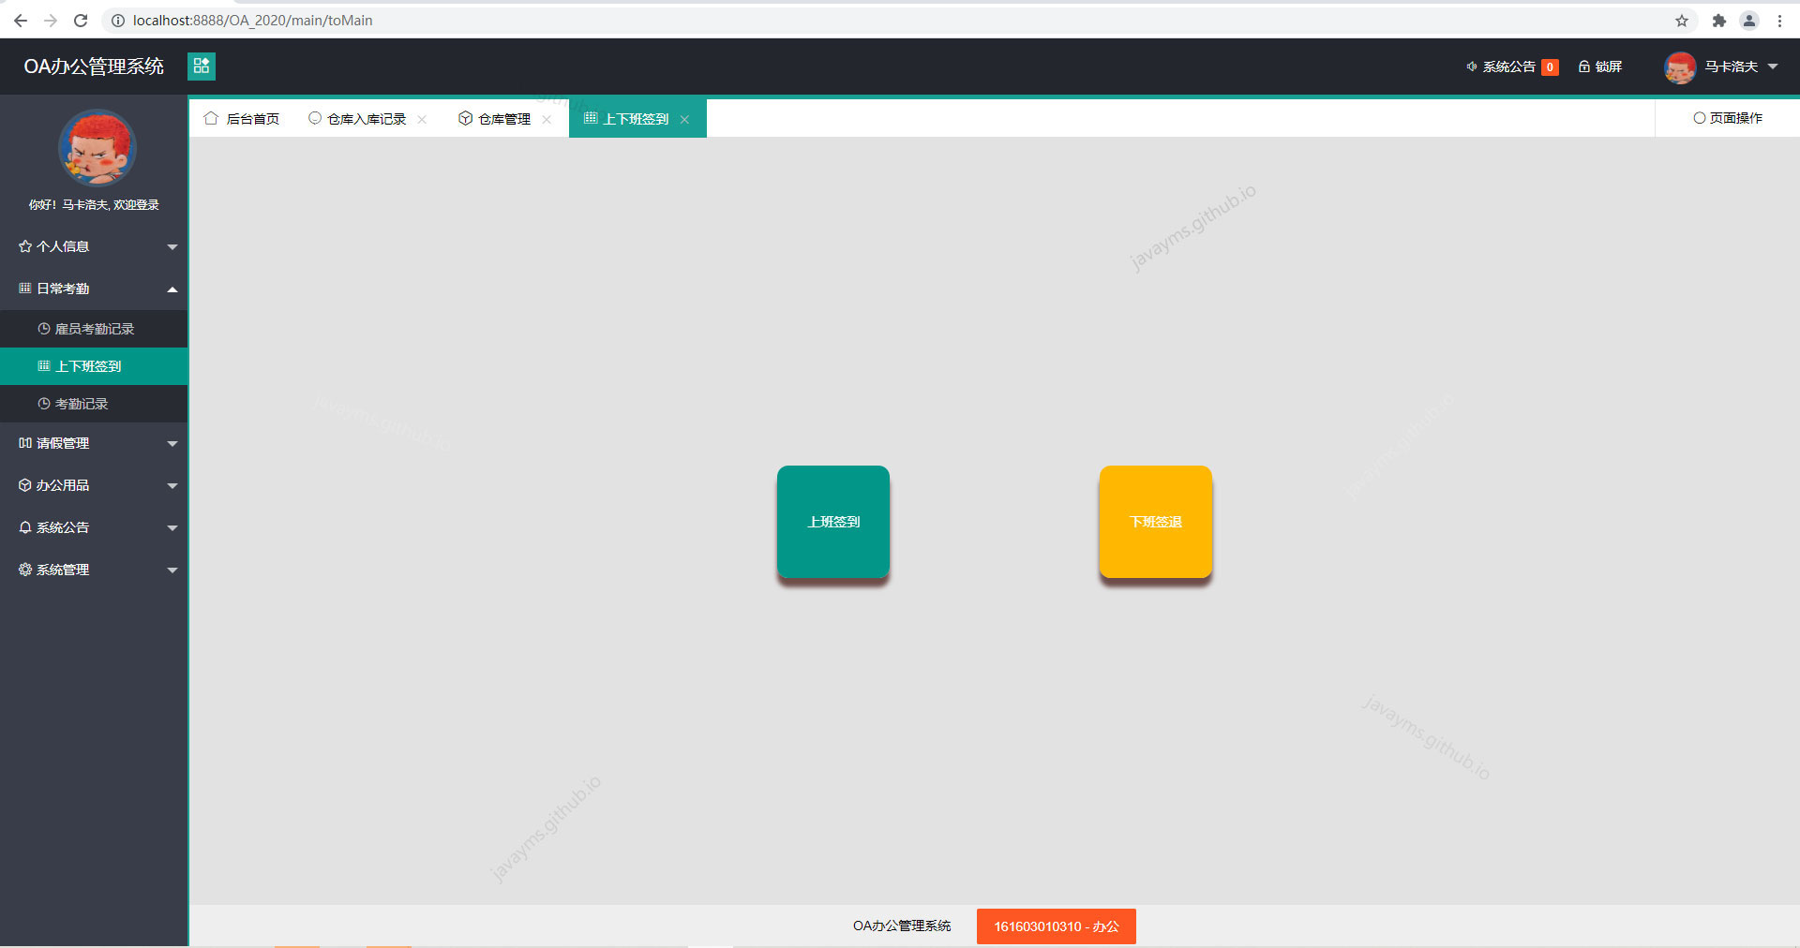The image size is (1800, 948).
Task: Open the 马卡洛夫 user dropdown
Action: pyautogui.click(x=1731, y=67)
